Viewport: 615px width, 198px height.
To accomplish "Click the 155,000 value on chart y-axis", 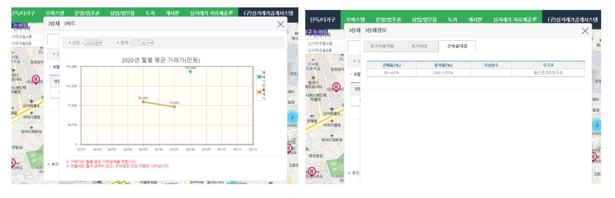I will 72,67.
